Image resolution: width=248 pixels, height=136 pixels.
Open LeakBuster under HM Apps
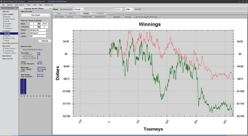(x=9, y=51)
